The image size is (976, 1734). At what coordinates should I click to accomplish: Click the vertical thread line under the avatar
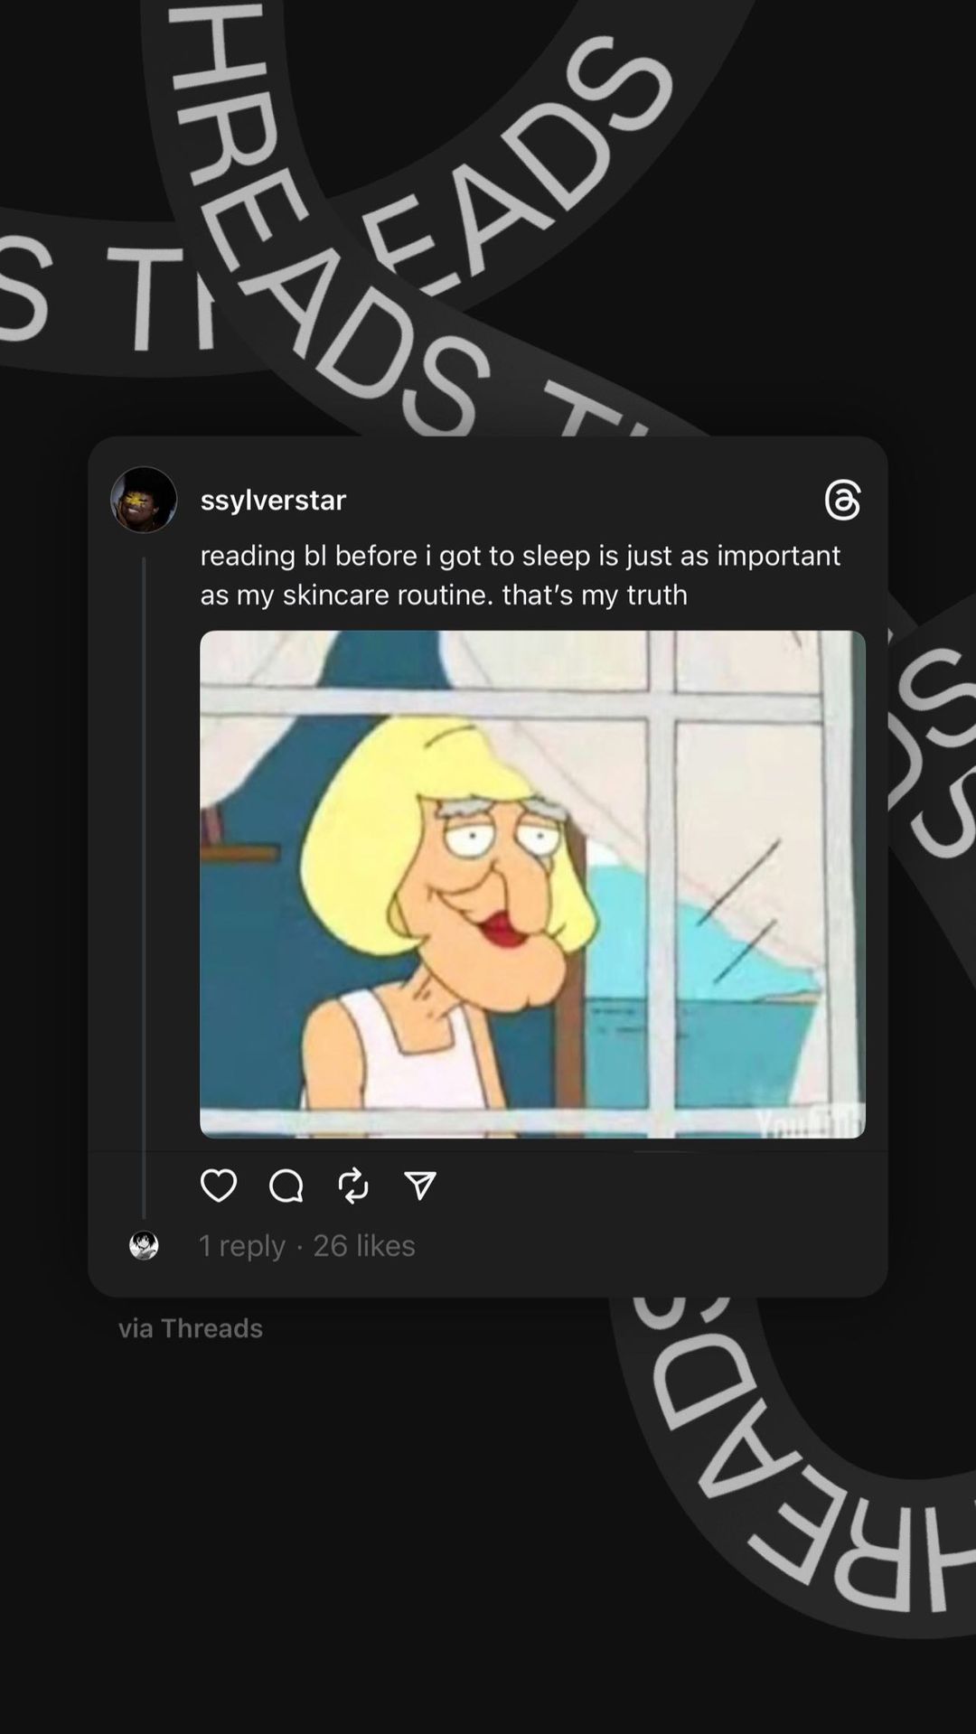pos(144,887)
